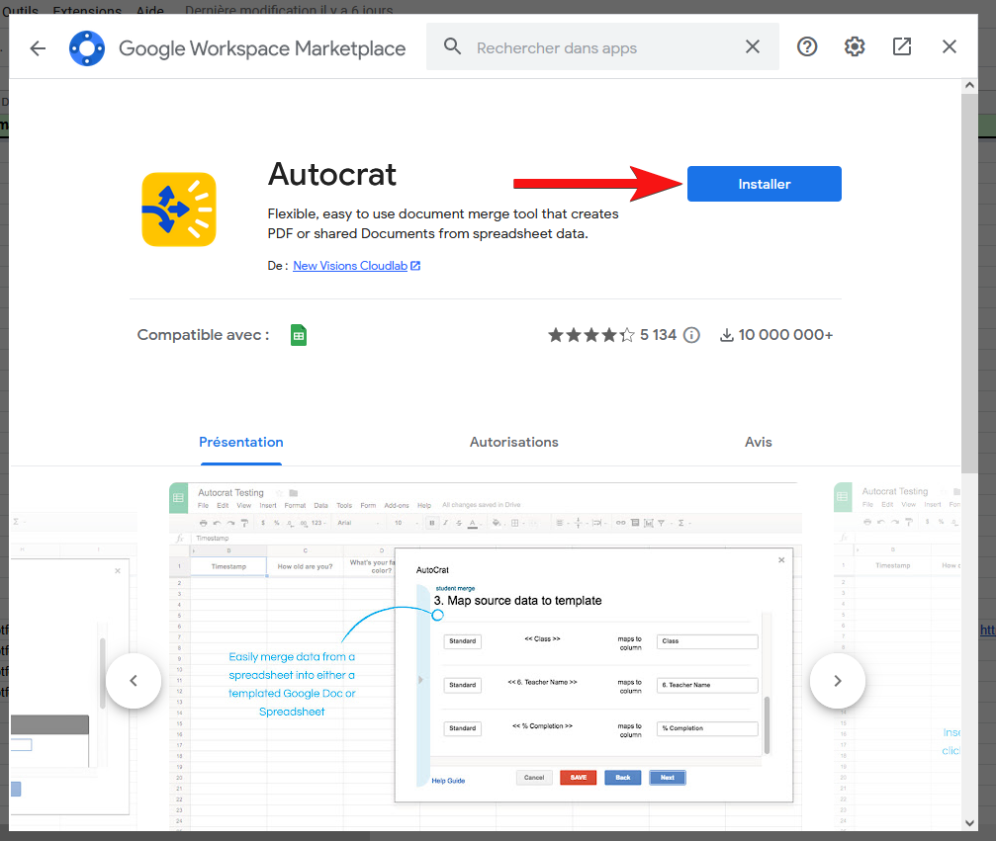Click the search magnifier icon

[x=452, y=46]
